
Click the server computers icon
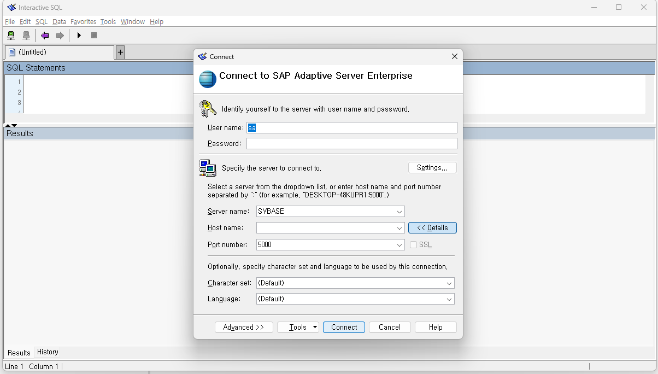click(208, 168)
